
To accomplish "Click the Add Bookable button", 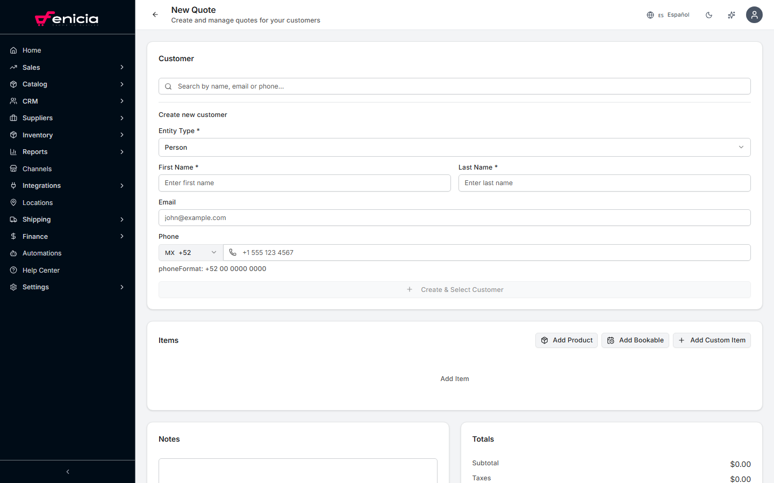I will pos(635,340).
